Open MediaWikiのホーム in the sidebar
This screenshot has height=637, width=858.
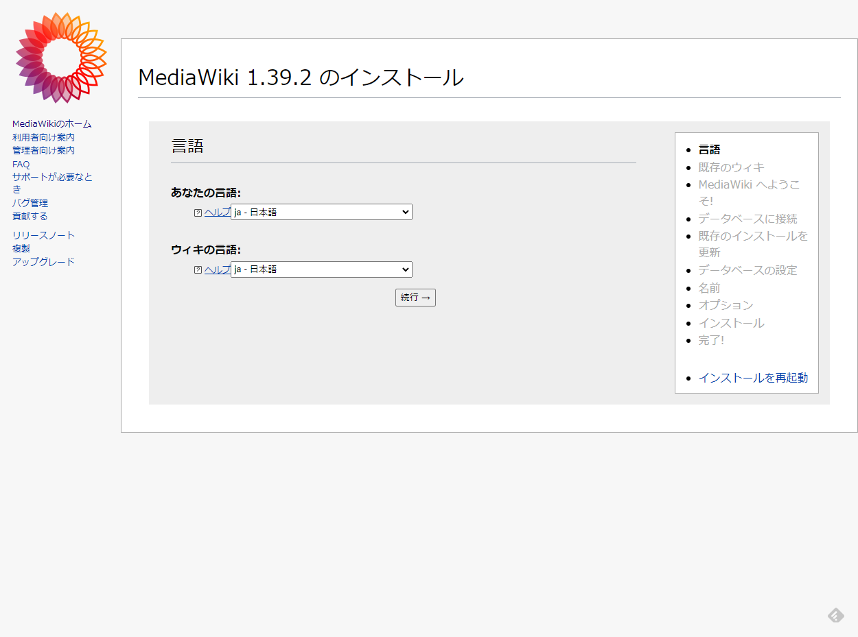[x=51, y=123]
